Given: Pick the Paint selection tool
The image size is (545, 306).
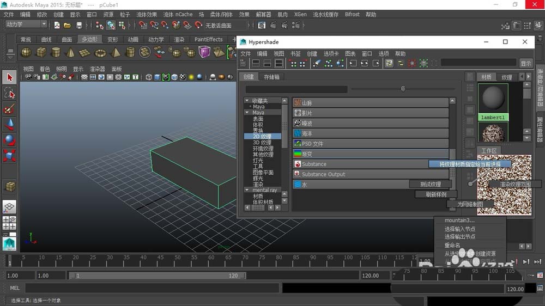Looking at the screenshot, I should point(9,109).
